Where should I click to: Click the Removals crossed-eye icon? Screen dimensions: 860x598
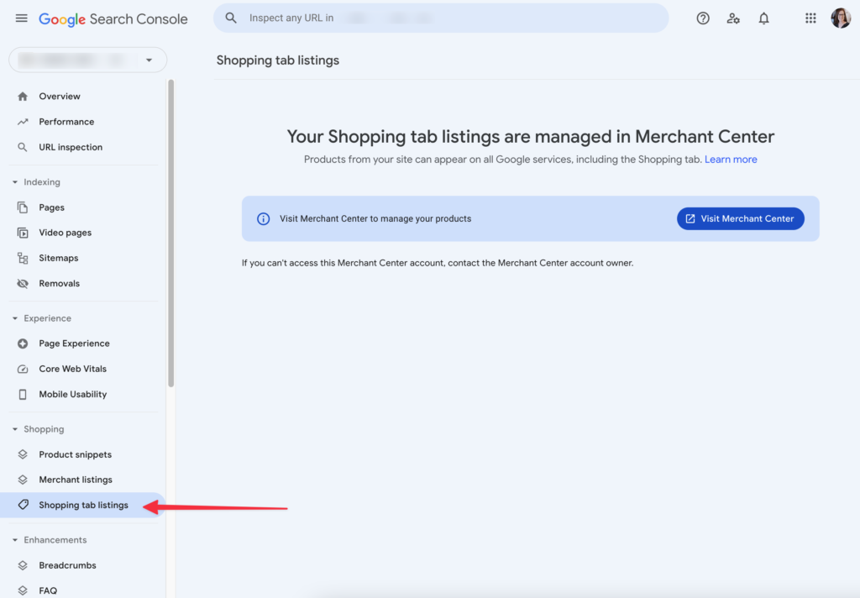tap(23, 284)
